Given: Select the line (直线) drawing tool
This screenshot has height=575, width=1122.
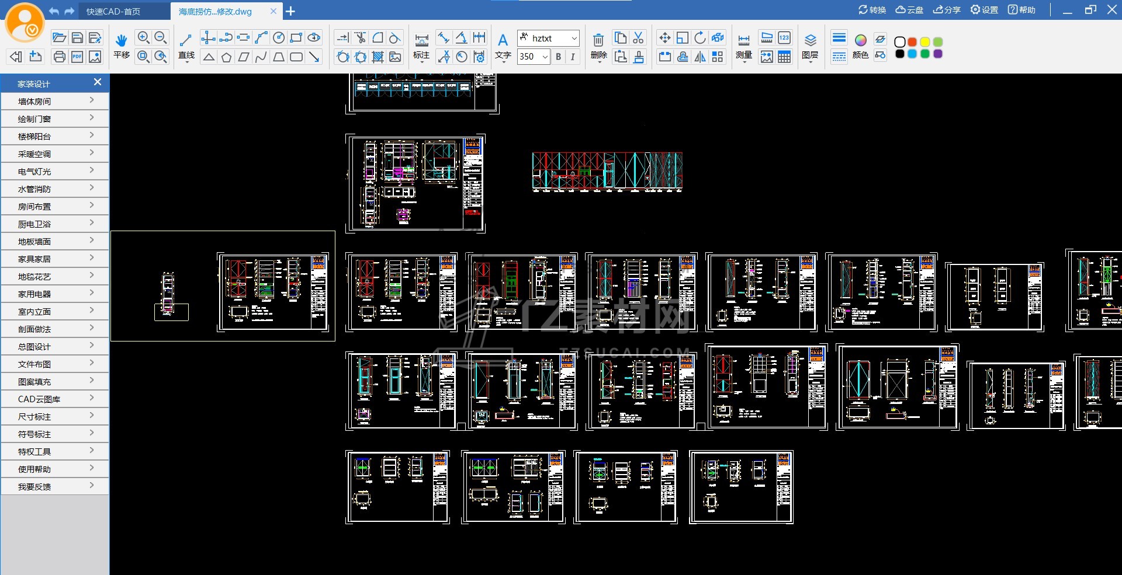Looking at the screenshot, I should point(186,41).
